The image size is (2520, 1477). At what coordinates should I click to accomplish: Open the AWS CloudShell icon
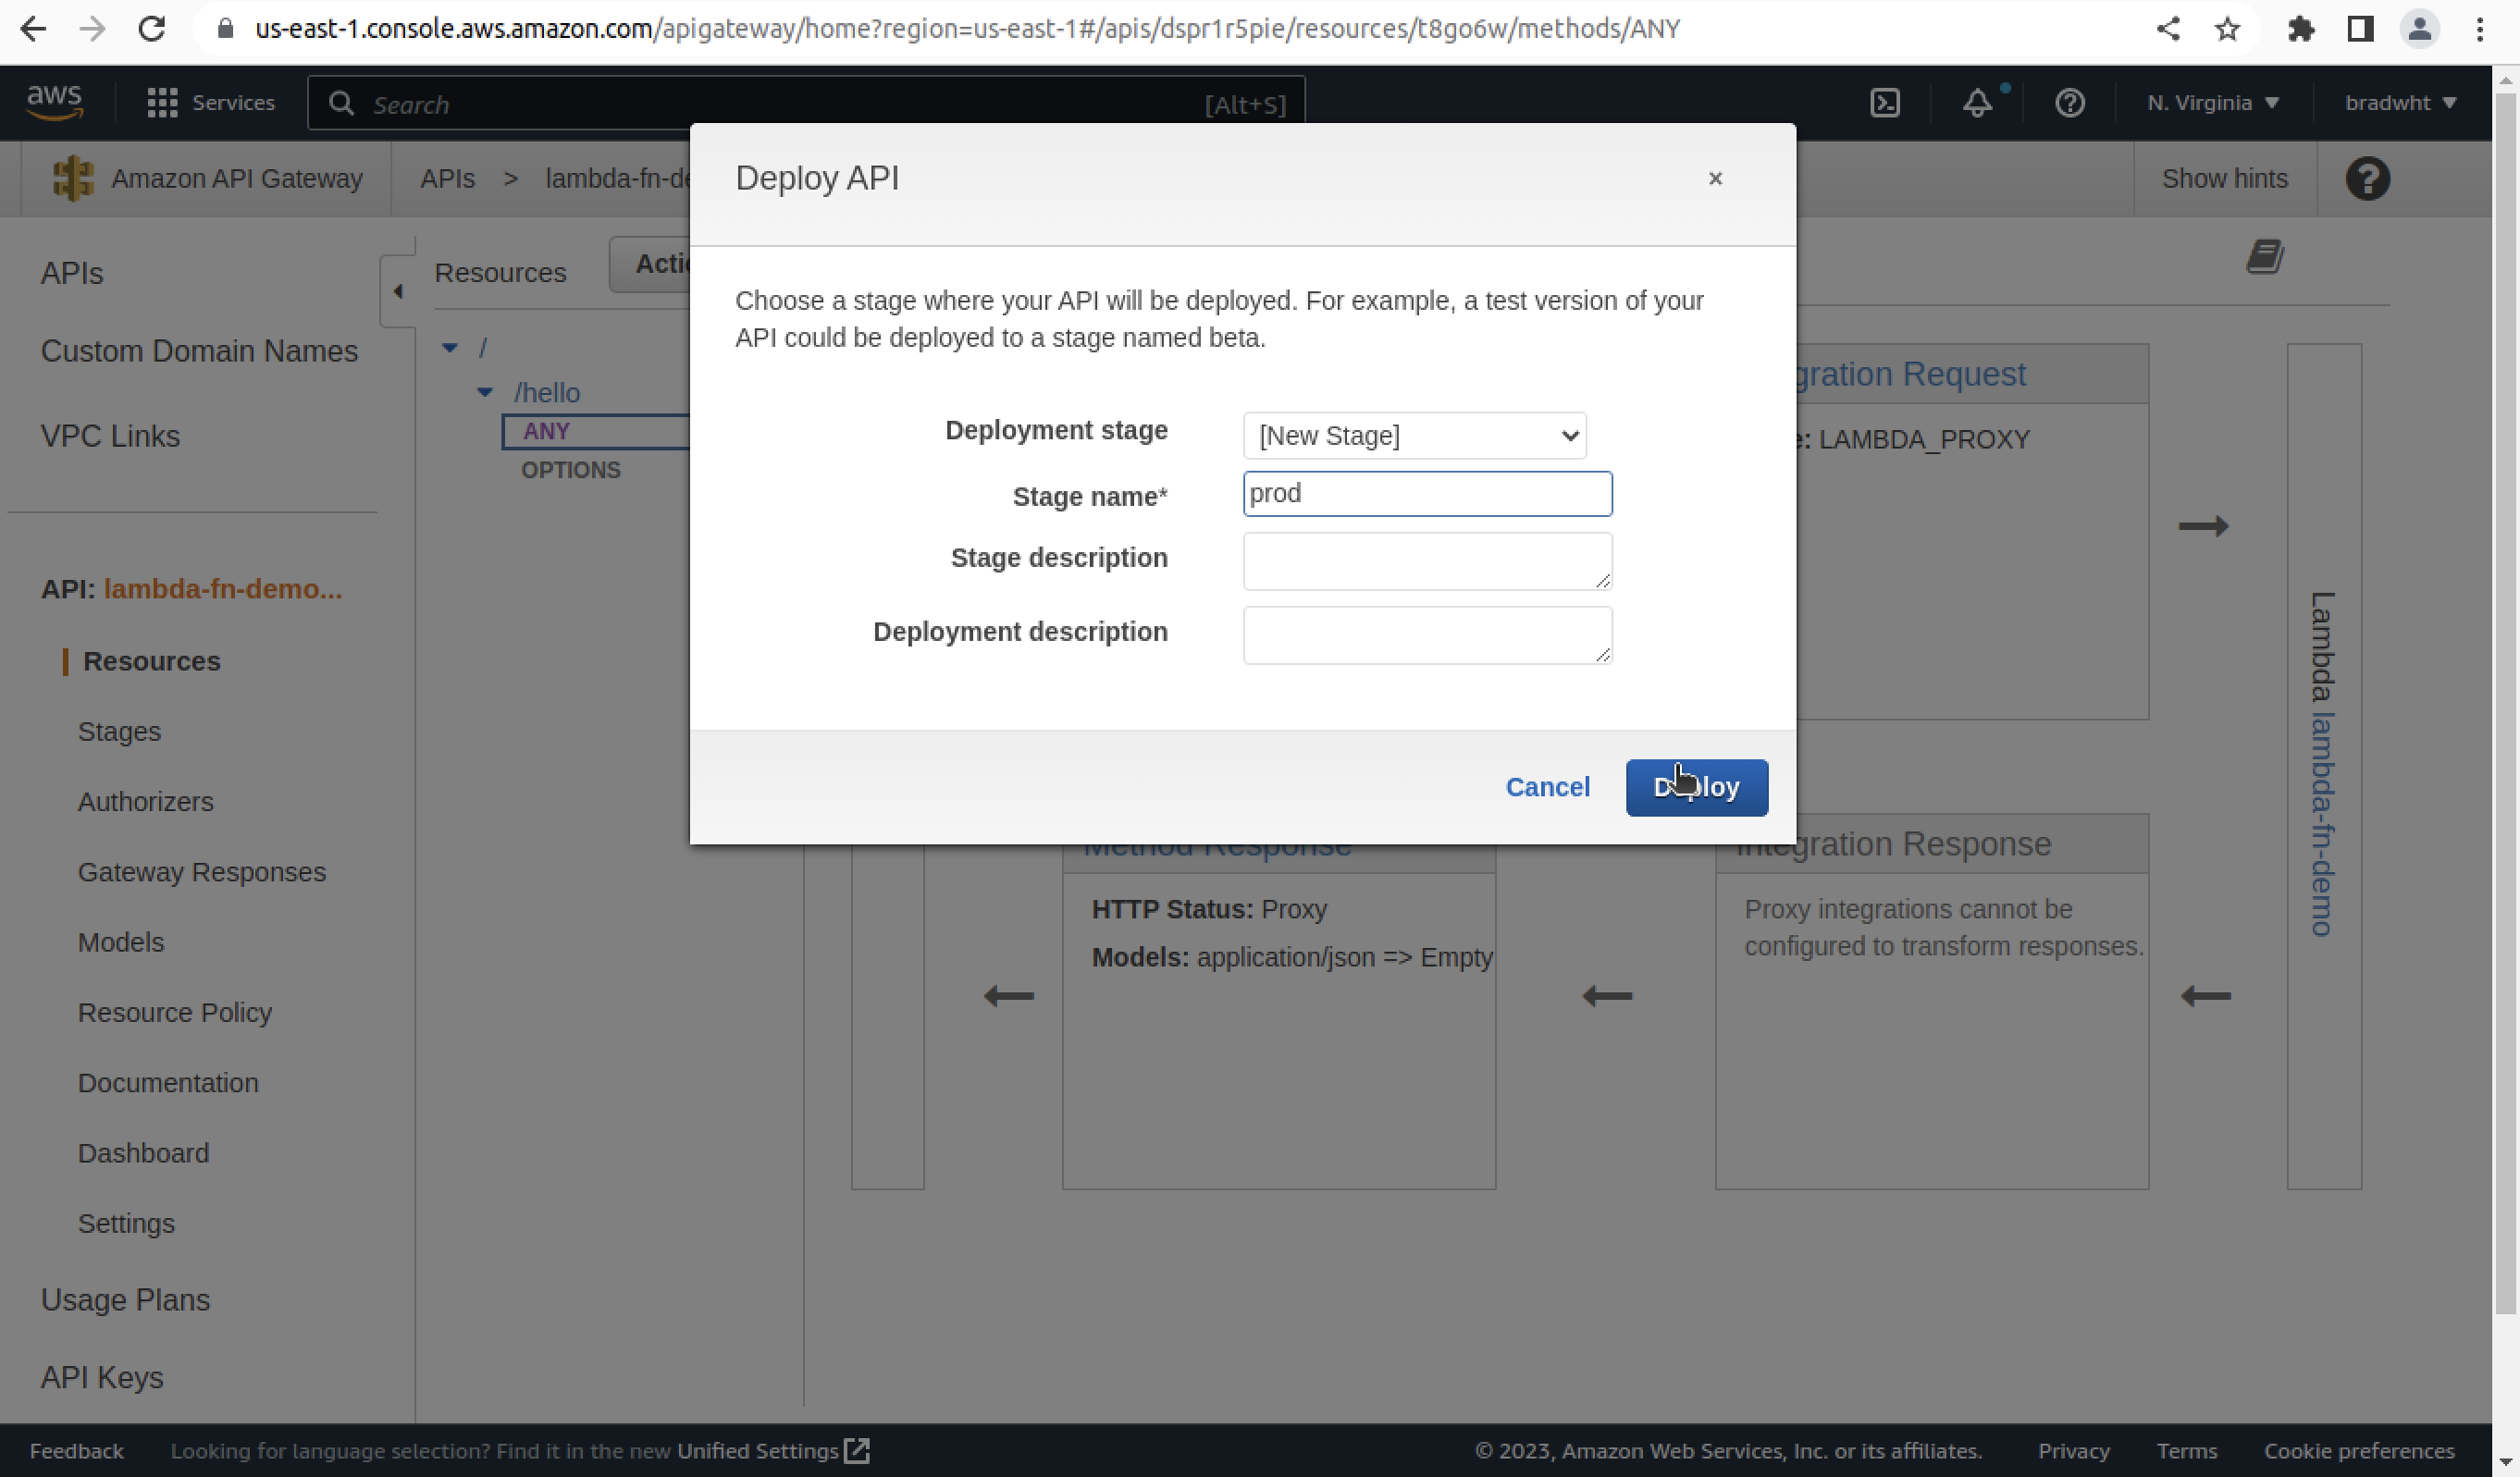click(1885, 103)
